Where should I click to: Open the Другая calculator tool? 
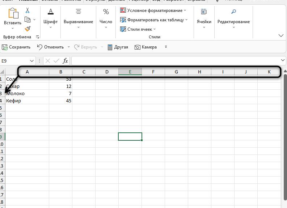[118, 47]
